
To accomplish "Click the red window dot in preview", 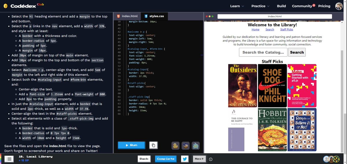I will pos(206,16).
